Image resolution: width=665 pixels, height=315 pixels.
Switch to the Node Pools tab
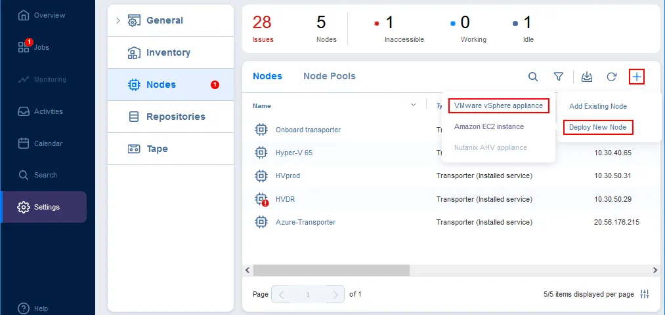pos(329,76)
